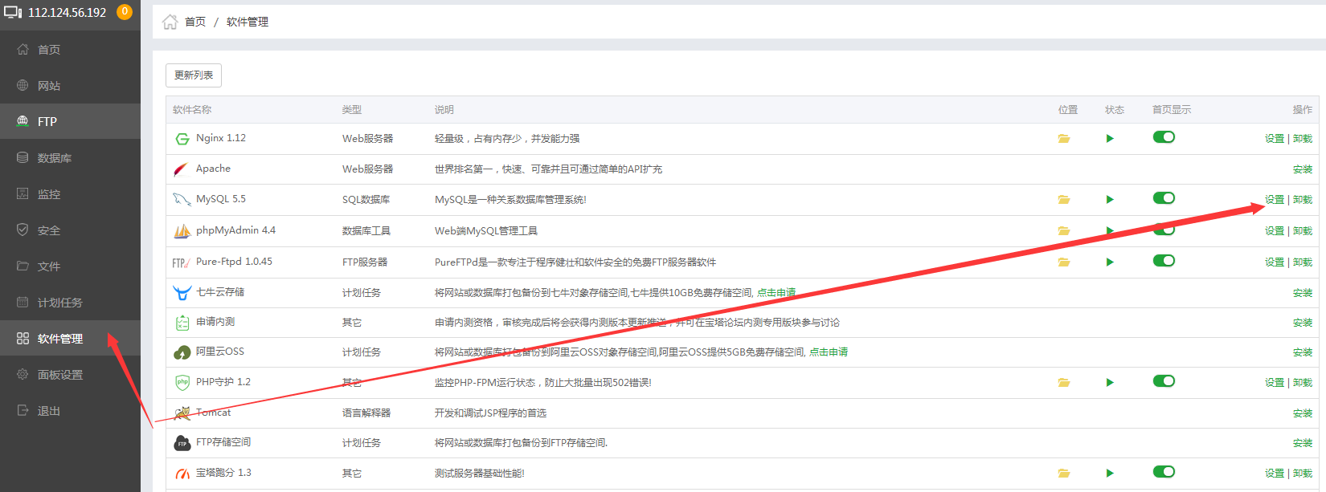Open the Pure-Ftpd folder location icon

(1063, 262)
